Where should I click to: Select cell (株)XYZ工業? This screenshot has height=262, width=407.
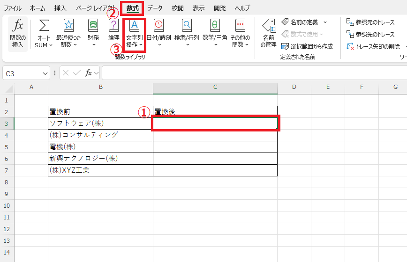(101, 170)
